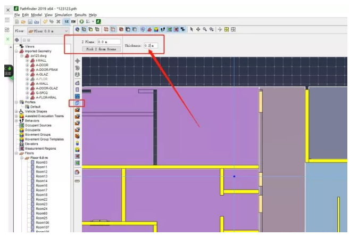Select Room22 in the tree
Image resolution: width=350 pixels, height=236 pixels.
click(x=41, y=200)
